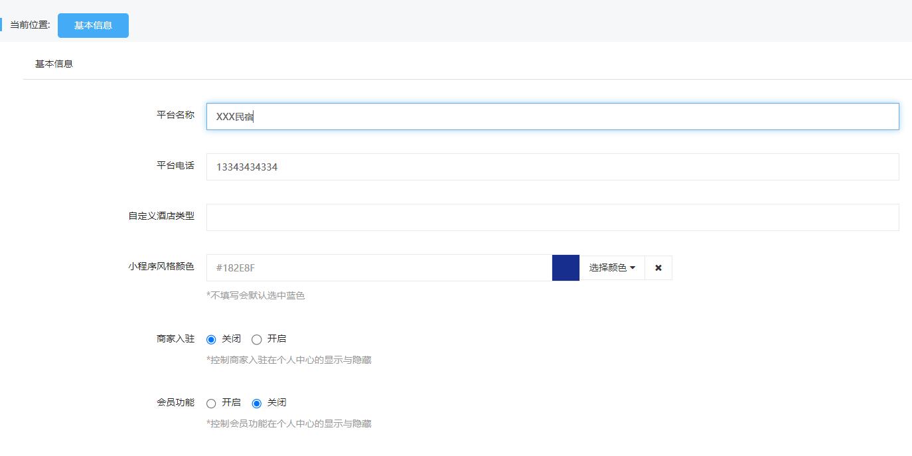Screen dimensions: 912x456
Task: Select 开启 radio for 会员功能
Action: [x=211, y=403]
